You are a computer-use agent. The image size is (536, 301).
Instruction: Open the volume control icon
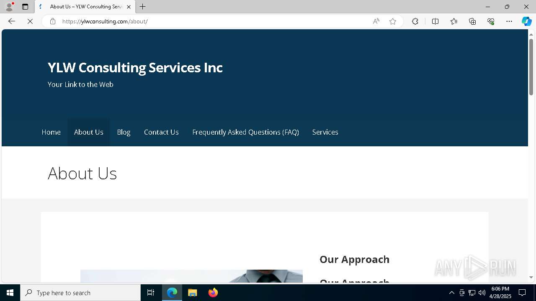pyautogui.click(x=482, y=293)
